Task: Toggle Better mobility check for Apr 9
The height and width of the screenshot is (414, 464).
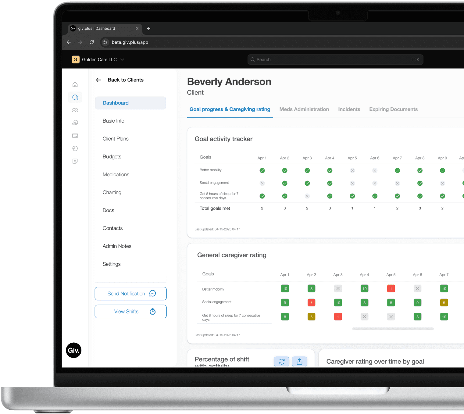Action: coord(442,170)
